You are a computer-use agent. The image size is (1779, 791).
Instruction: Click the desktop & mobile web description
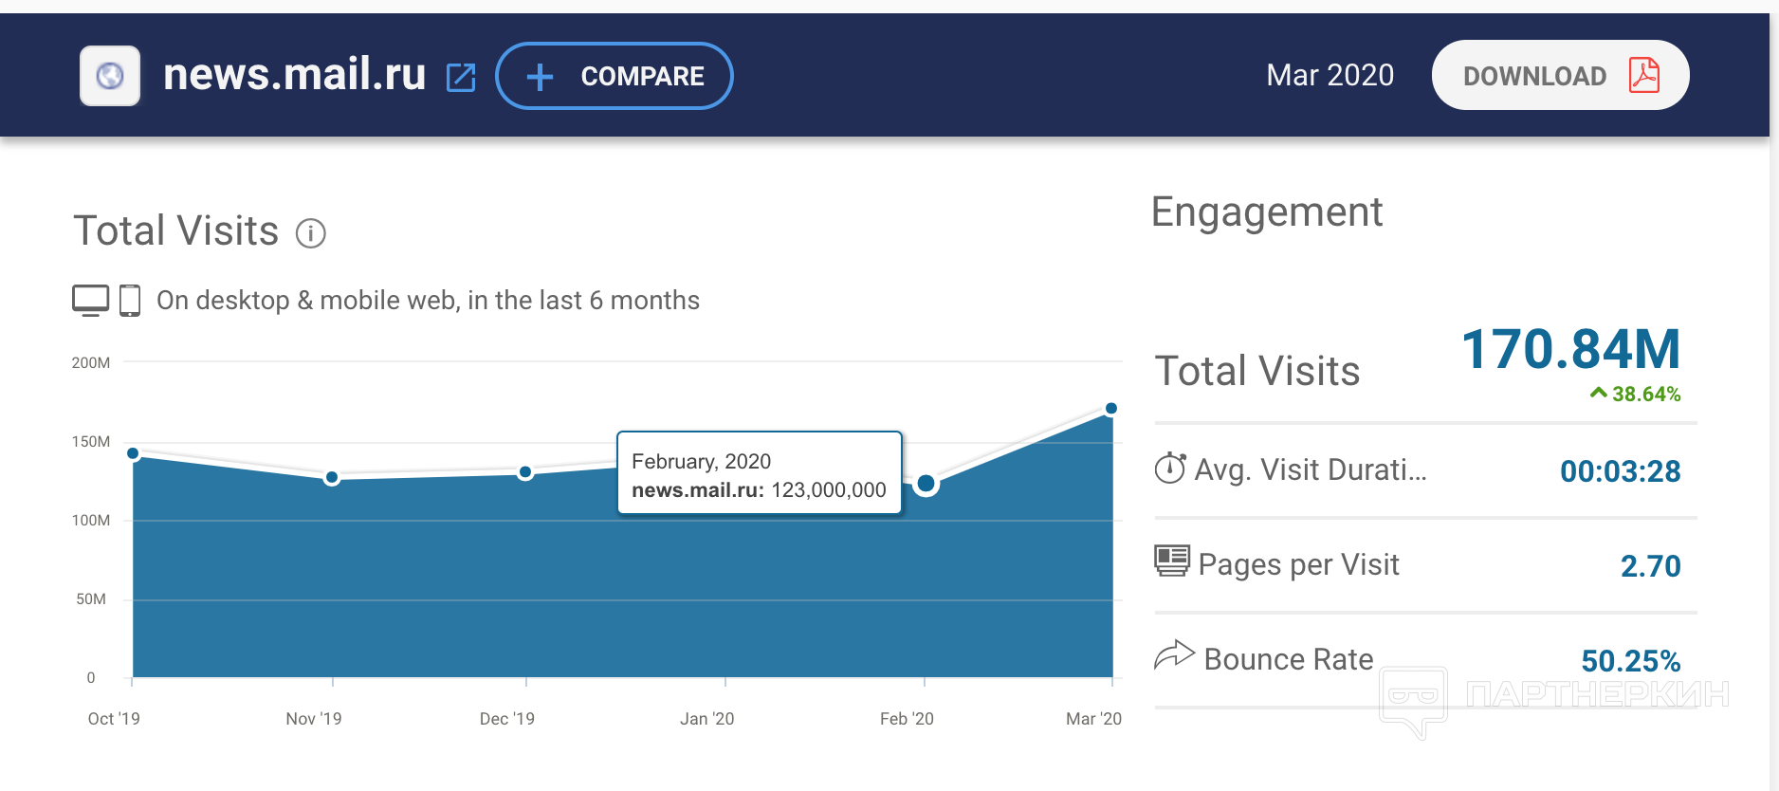[x=429, y=301]
